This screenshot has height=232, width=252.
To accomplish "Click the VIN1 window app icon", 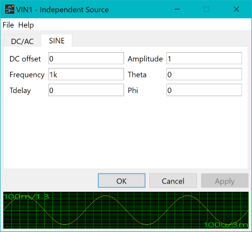I will [9, 9].
